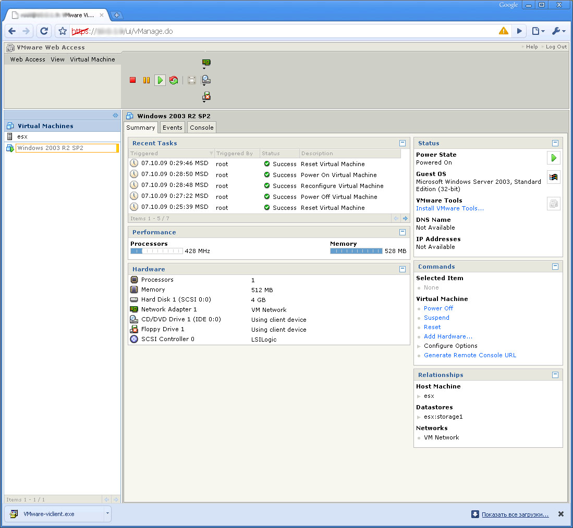Collapse the Status panel
The width and height of the screenshot is (573, 528).
(x=555, y=143)
